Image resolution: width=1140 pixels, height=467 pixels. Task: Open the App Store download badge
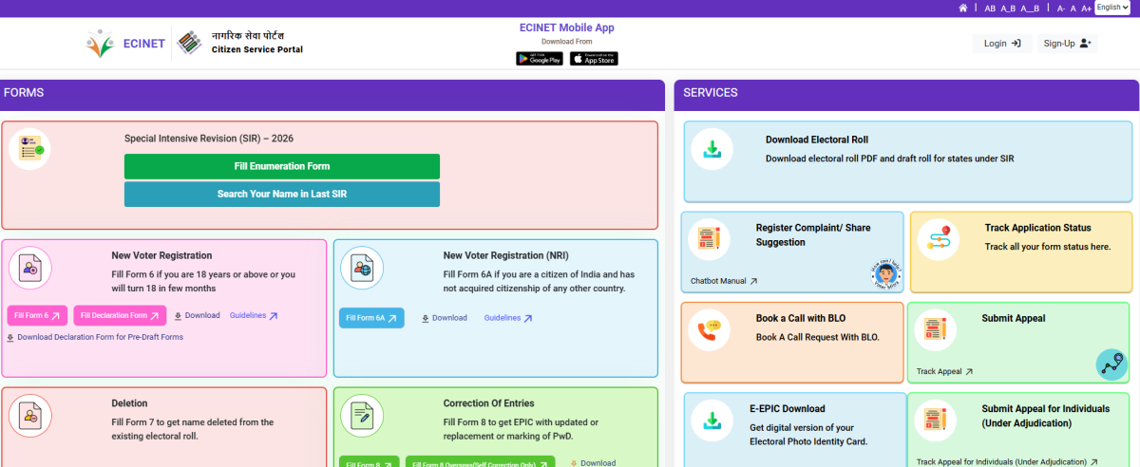tap(594, 59)
